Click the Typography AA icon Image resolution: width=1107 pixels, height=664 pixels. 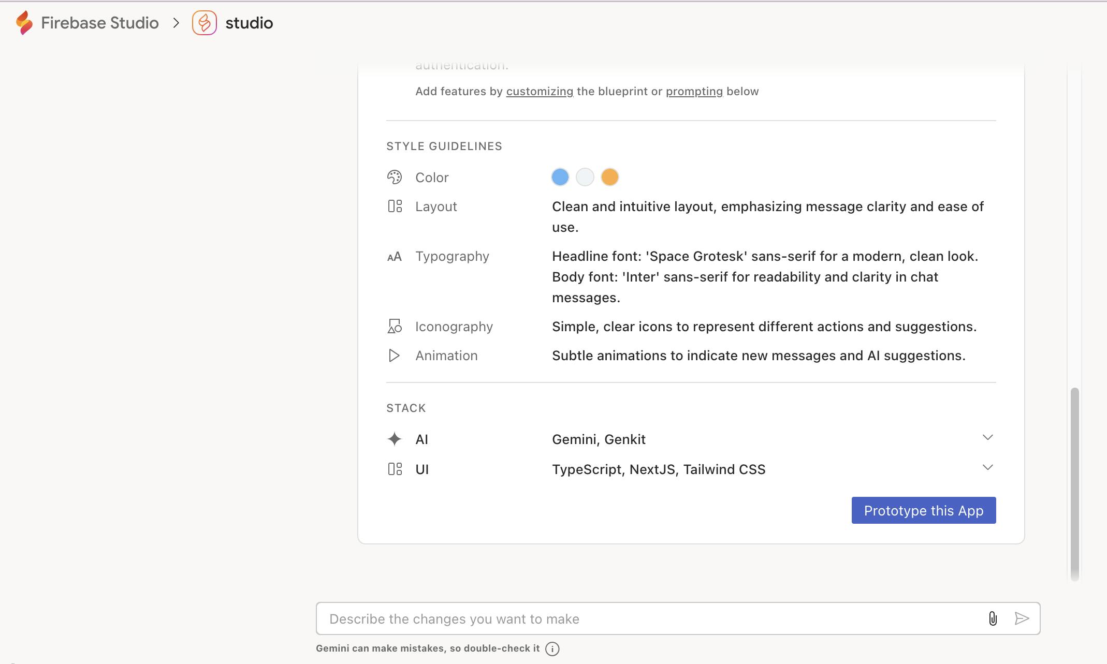coord(395,256)
